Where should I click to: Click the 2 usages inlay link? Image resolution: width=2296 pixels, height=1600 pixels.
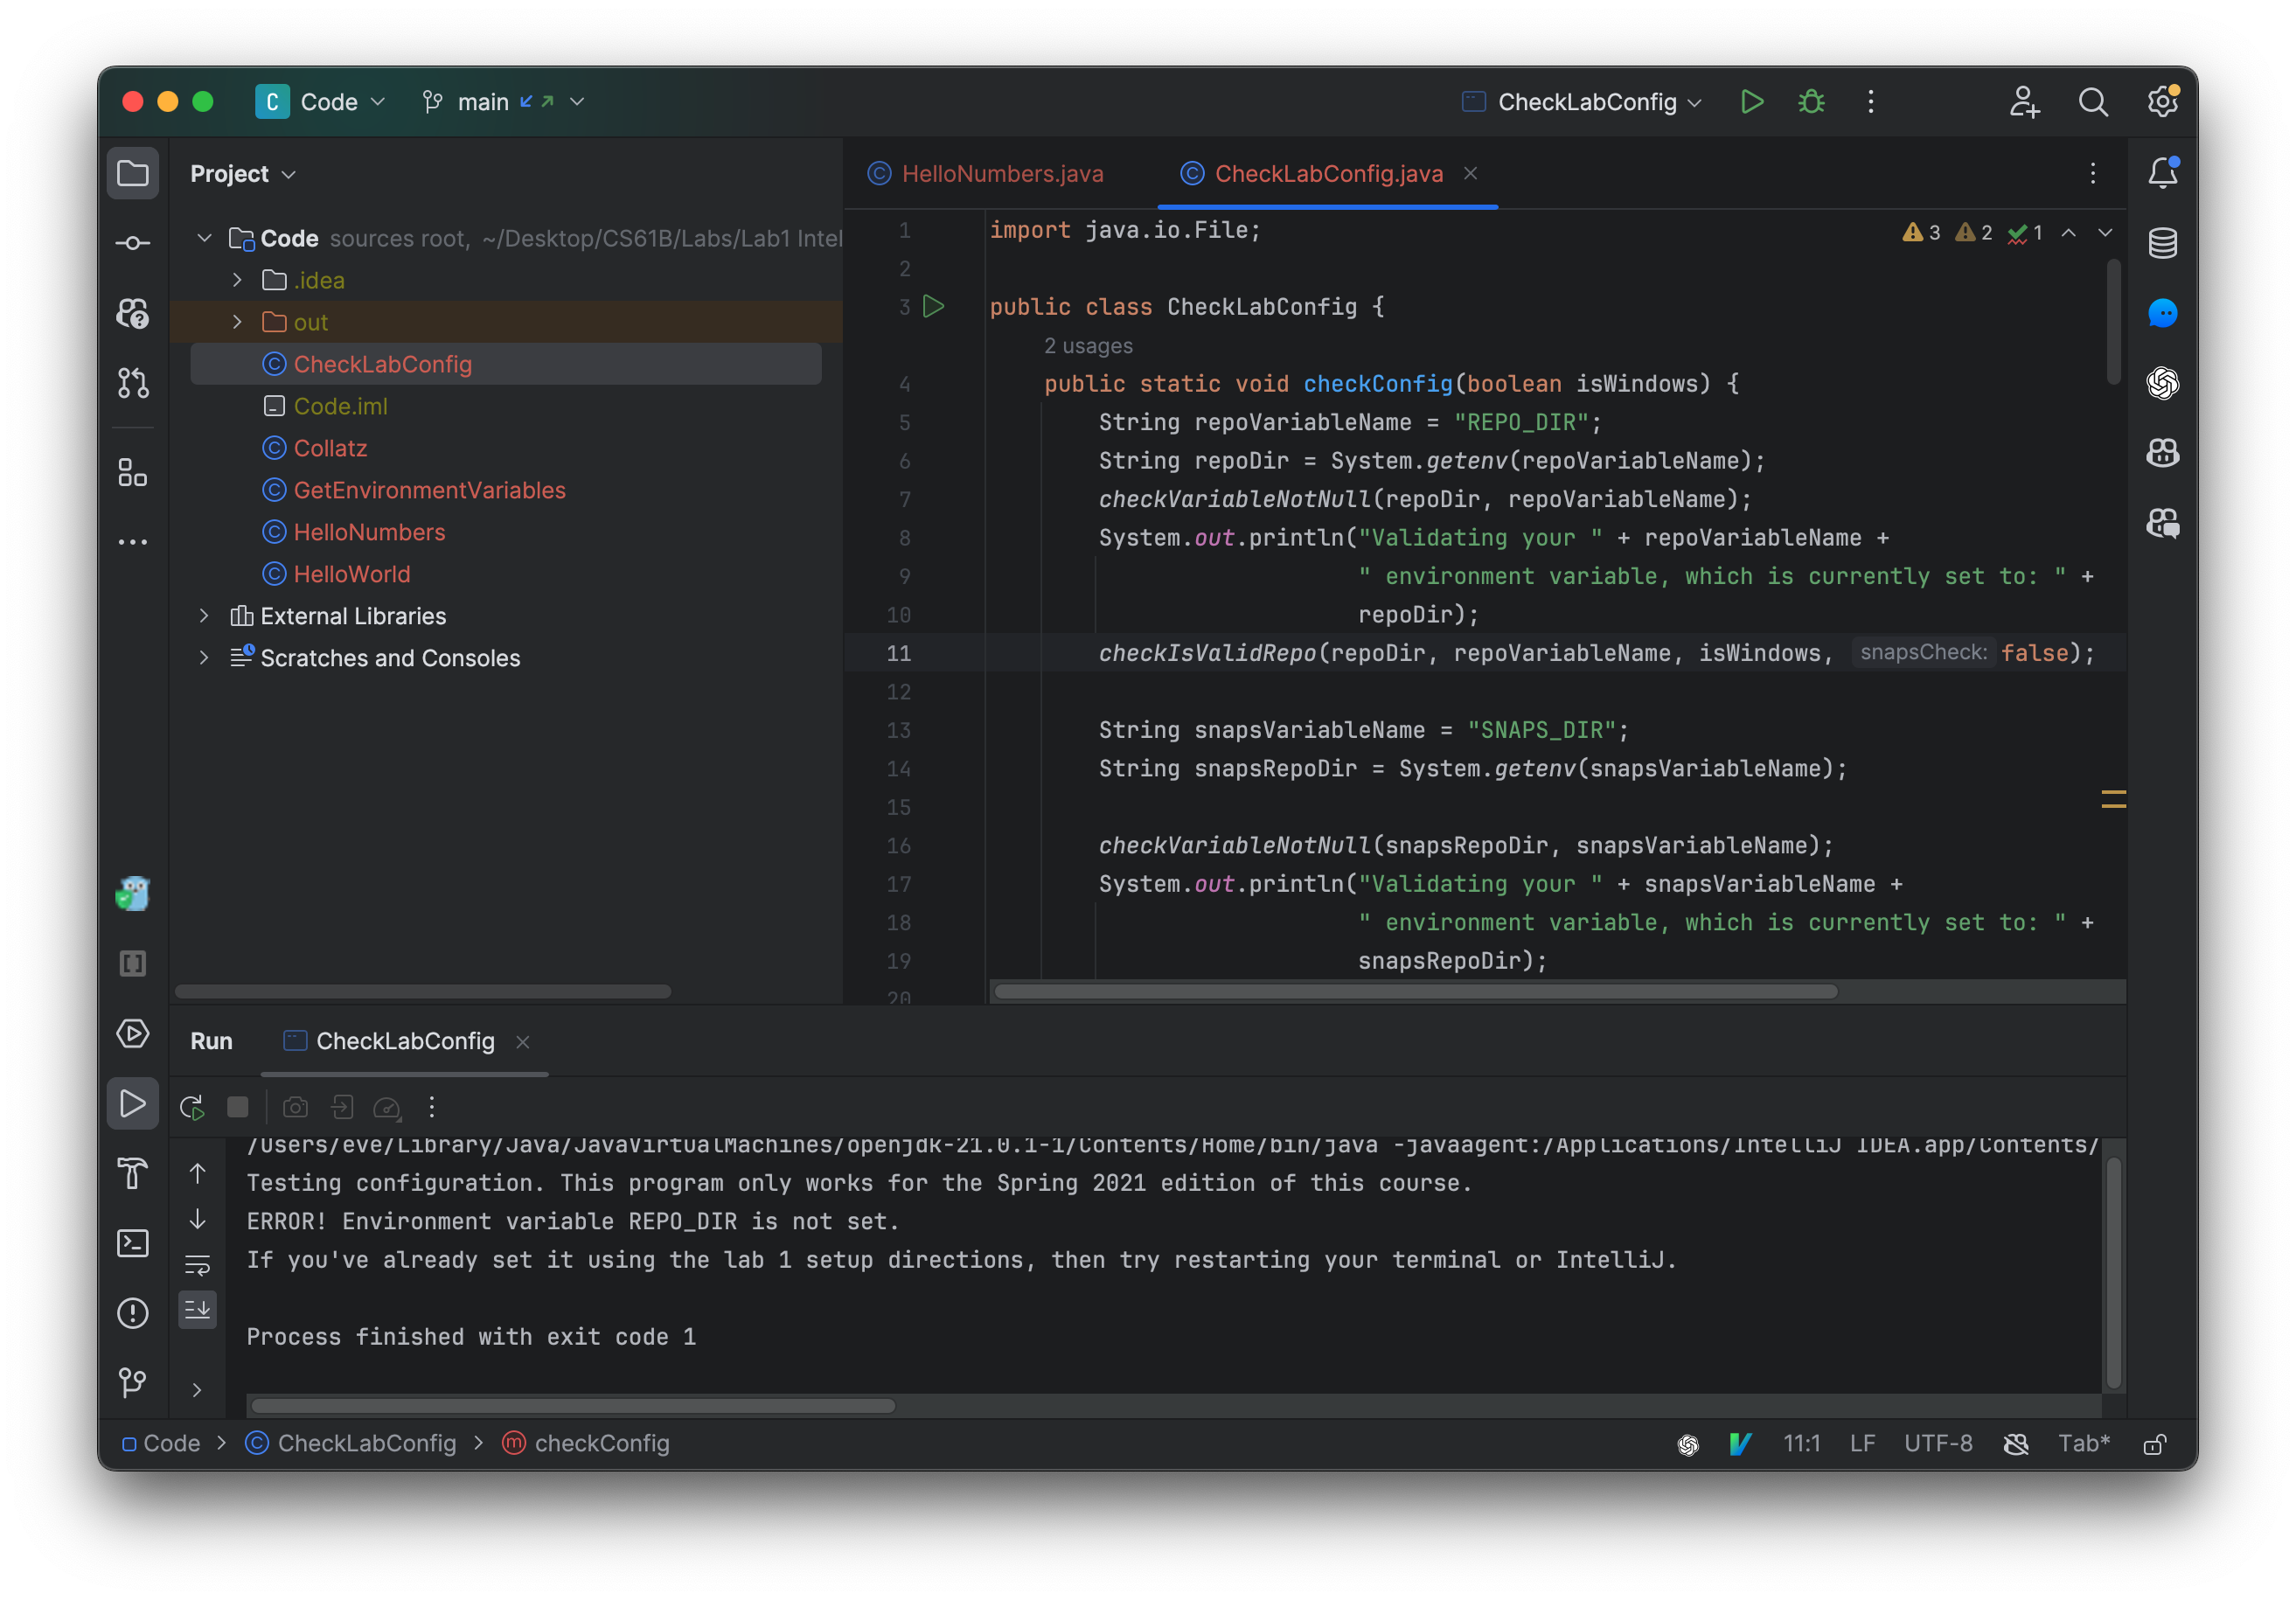click(1088, 346)
